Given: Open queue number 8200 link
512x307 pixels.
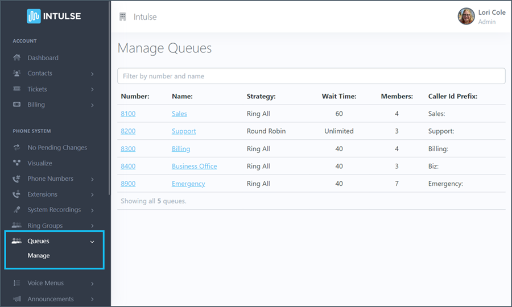Looking at the screenshot, I should 128,131.
